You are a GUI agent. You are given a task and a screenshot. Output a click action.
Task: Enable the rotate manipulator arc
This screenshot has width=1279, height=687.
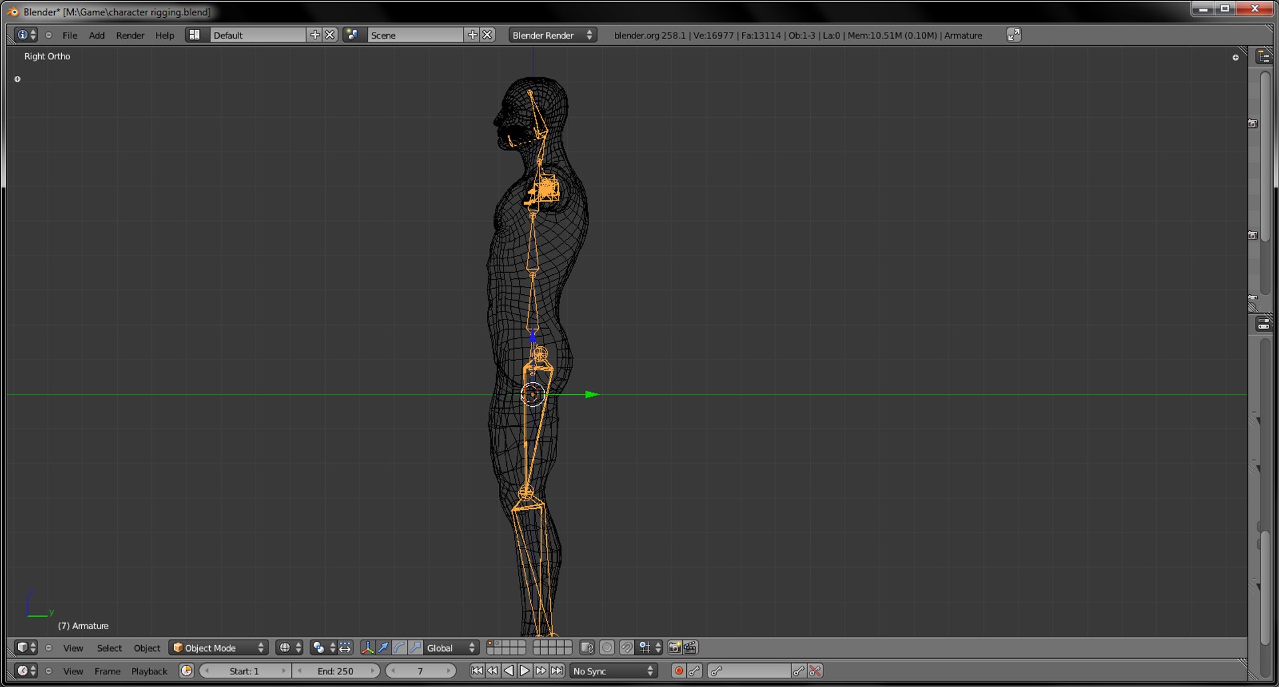point(400,647)
